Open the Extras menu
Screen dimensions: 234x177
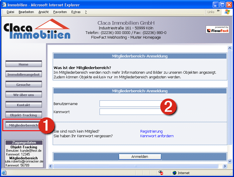(76, 12)
